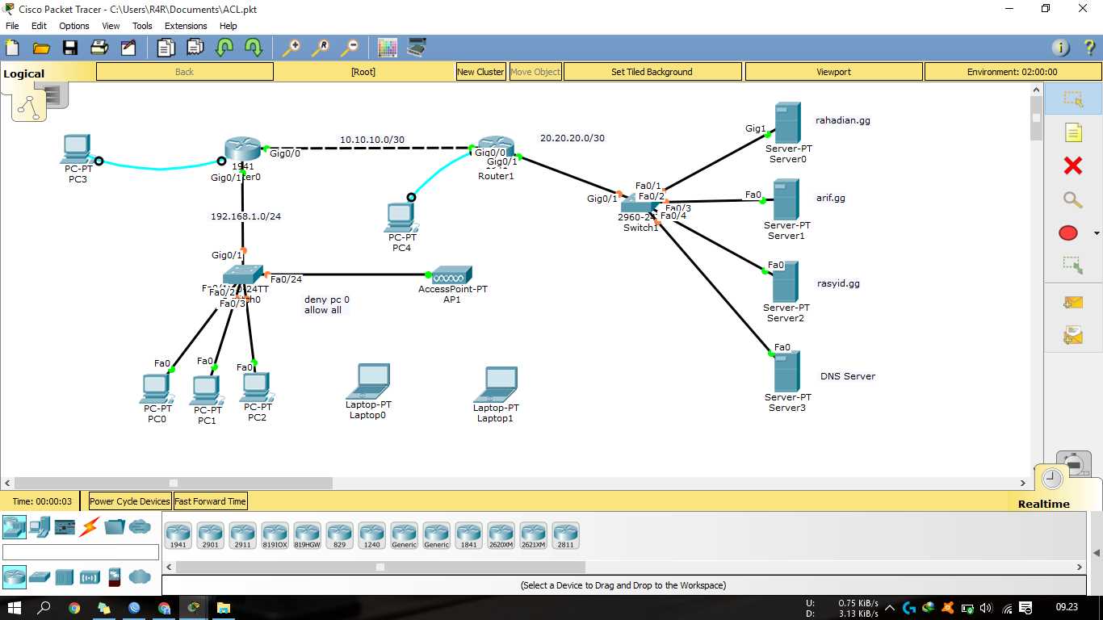Zoom out with the minus magnifier

(x=349, y=48)
